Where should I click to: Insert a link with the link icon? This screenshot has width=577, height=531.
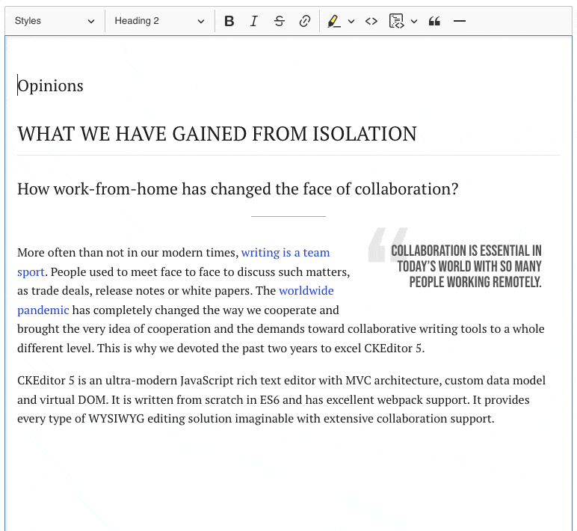pos(304,21)
